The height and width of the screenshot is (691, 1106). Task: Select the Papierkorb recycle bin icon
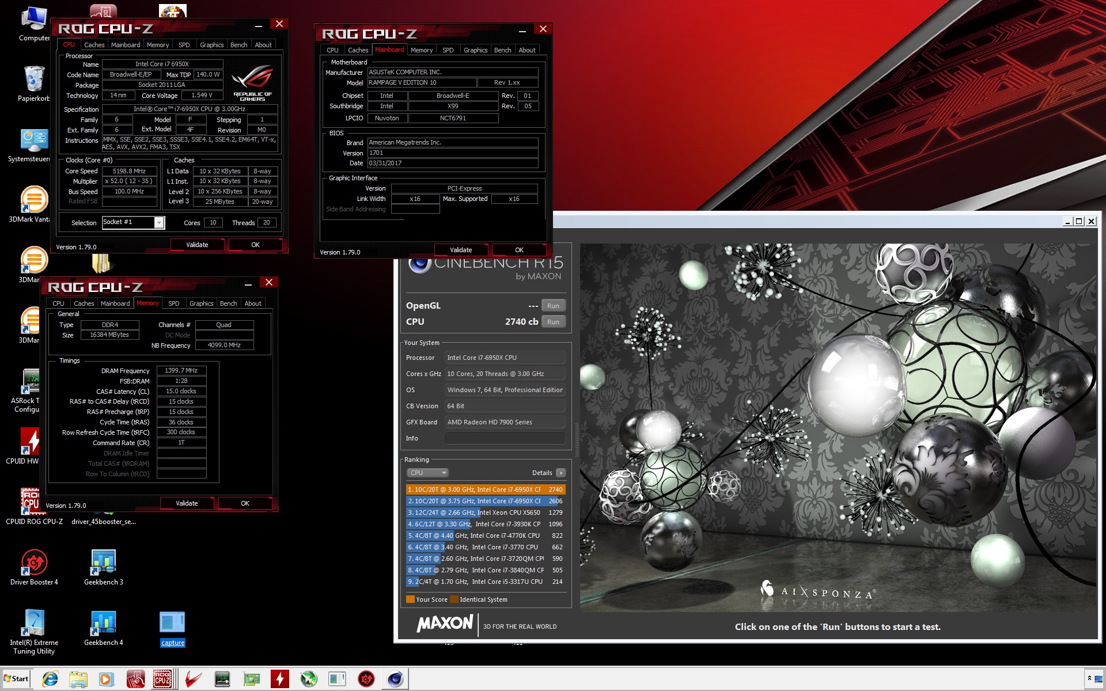pyautogui.click(x=34, y=83)
